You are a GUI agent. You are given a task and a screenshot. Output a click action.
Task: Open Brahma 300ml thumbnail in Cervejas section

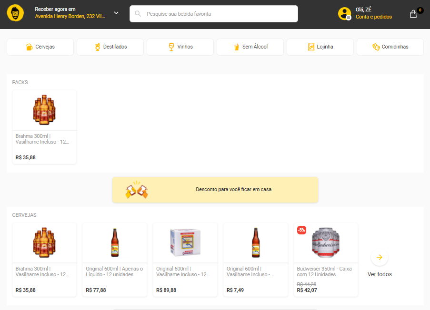(44, 242)
